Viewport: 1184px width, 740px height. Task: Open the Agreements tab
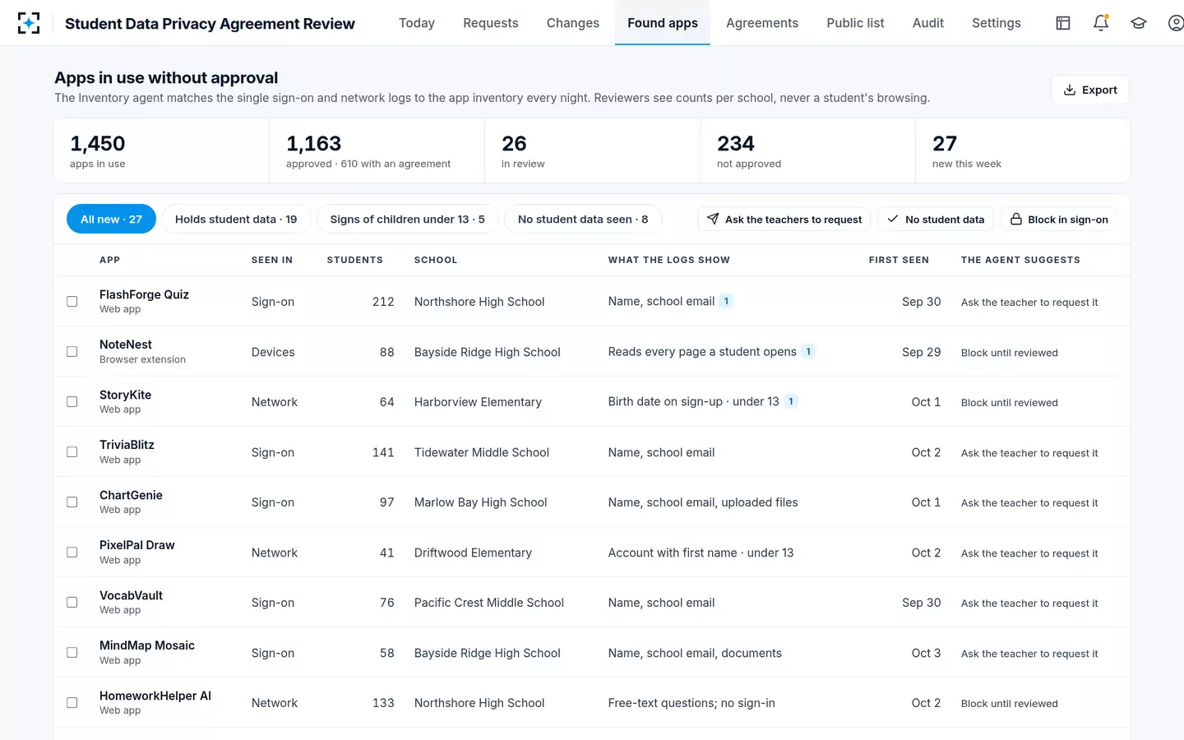[762, 23]
